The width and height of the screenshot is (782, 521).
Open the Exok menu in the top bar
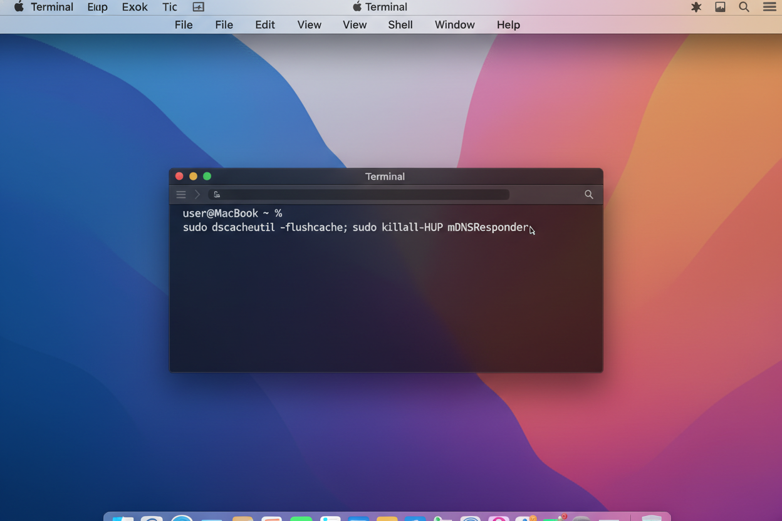[135, 8]
